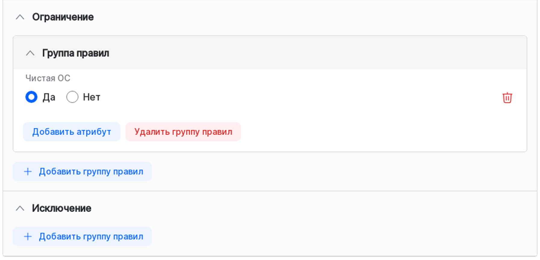The height and width of the screenshot is (260, 540).
Task: Select the Да radio button
Action: click(x=31, y=97)
